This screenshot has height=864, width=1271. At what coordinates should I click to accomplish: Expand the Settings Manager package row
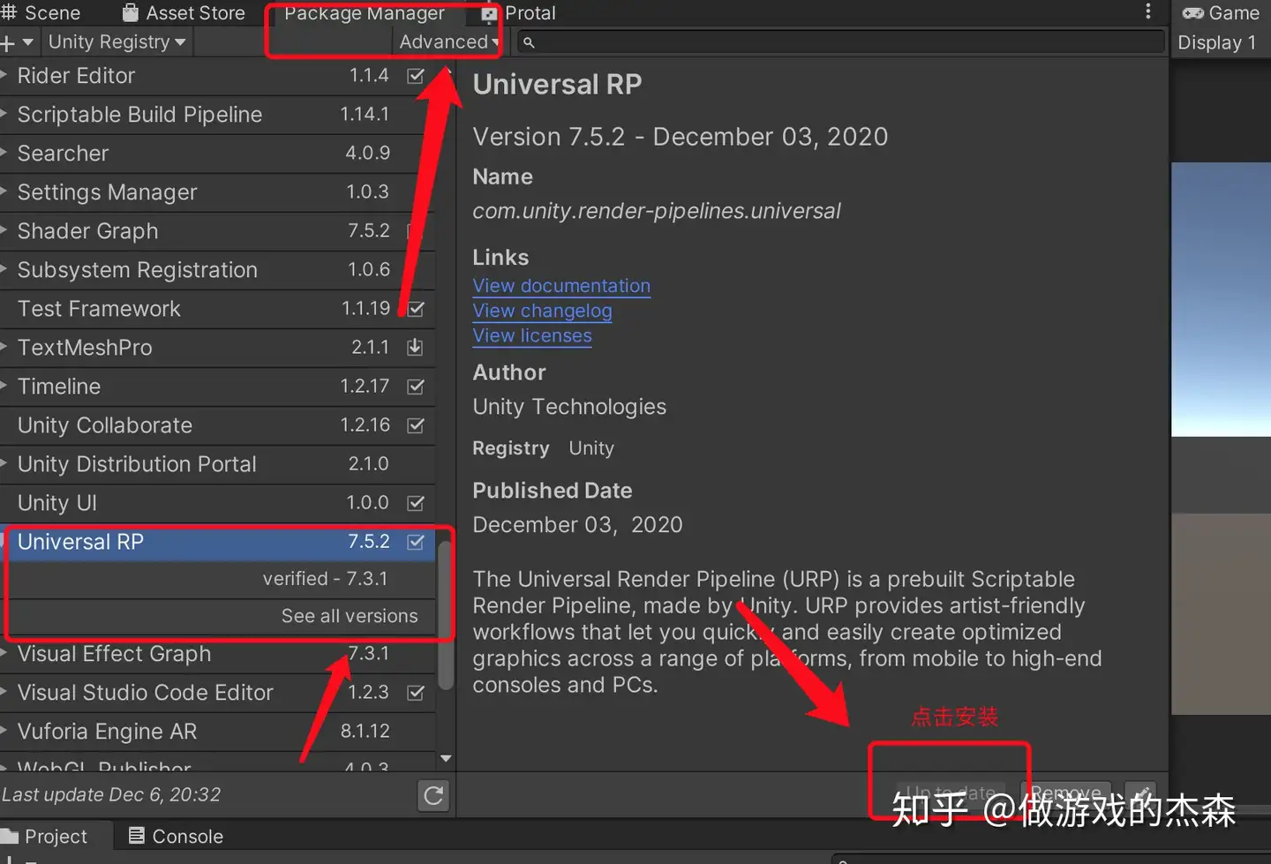coord(4,192)
